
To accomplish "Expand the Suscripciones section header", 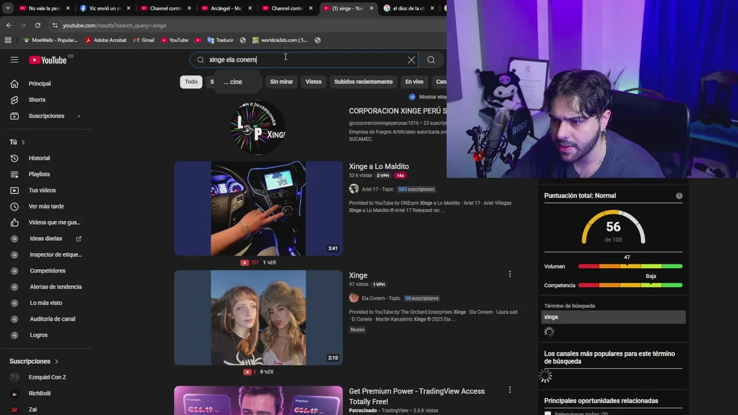I will tap(34, 361).
